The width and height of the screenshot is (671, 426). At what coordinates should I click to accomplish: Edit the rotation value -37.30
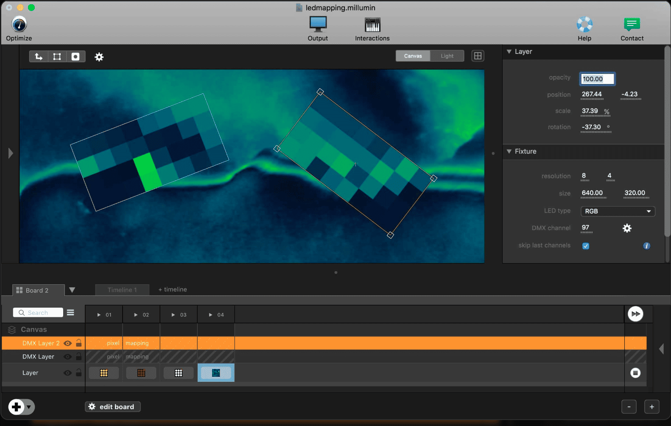591,127
